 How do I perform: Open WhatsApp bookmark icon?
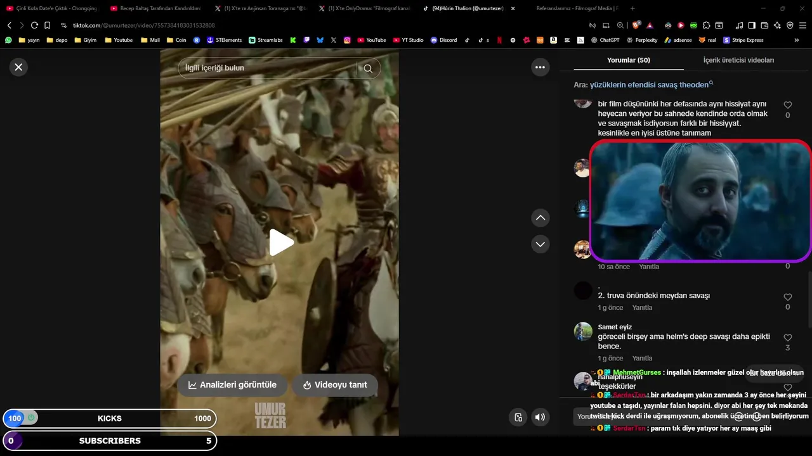pyautogui.click(x=8, y=40)
